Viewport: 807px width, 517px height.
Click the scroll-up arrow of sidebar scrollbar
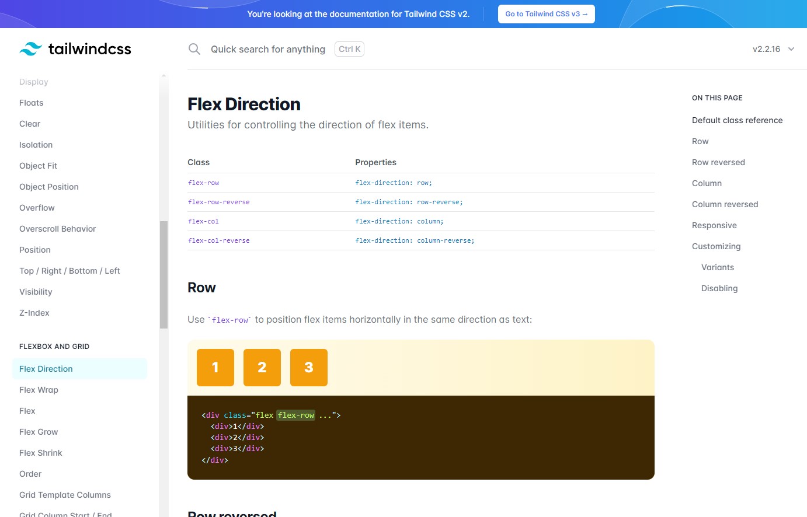[x=164, y=76]
